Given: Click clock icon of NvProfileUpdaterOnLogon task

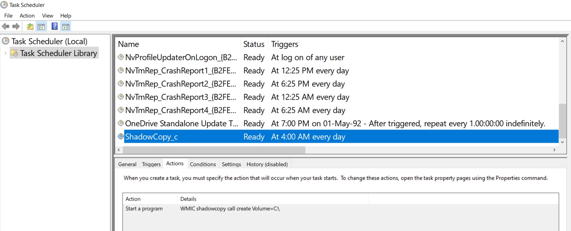Looking at the screenshot, I should [x=120, y=58].
